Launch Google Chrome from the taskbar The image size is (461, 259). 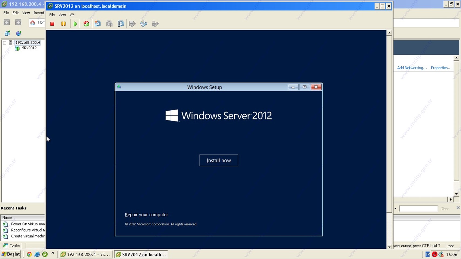coord(29,254)
